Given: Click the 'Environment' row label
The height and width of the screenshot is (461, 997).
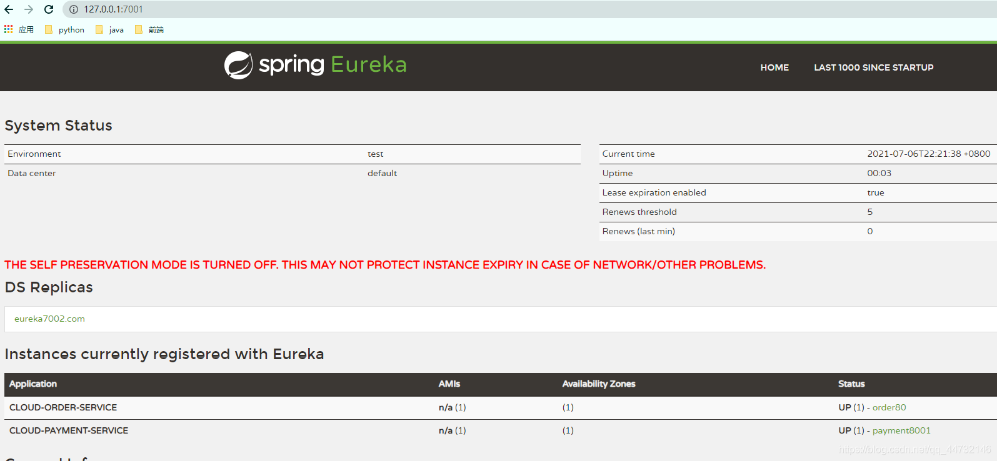Looking at the screenshot, I should (34, 154).
